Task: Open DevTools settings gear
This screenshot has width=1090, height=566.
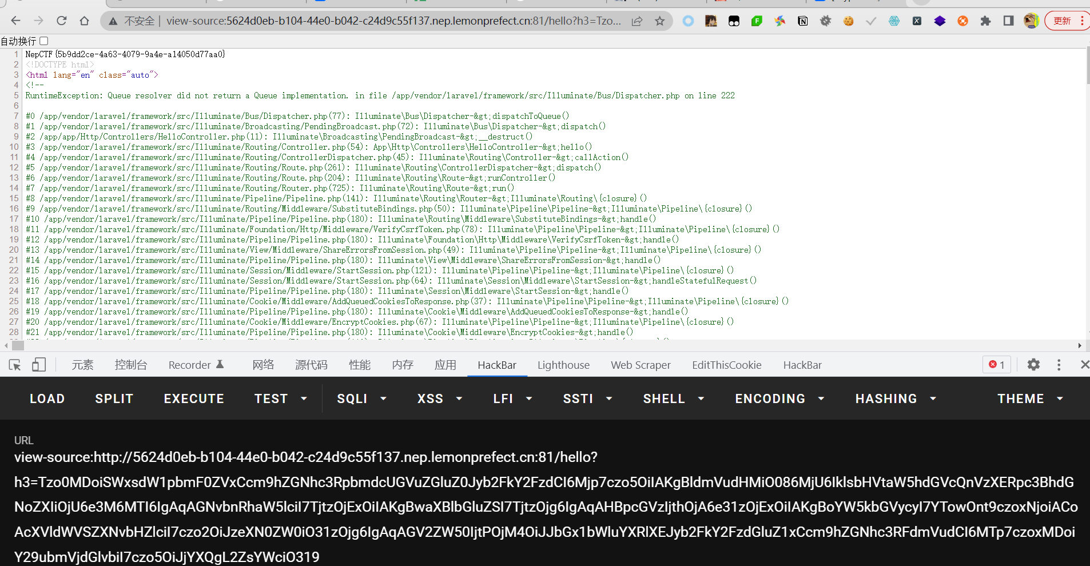Action: [1033, 365]
